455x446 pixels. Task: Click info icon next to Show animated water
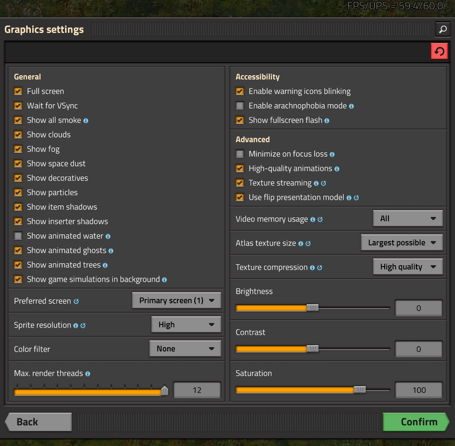tap(108, 237)
